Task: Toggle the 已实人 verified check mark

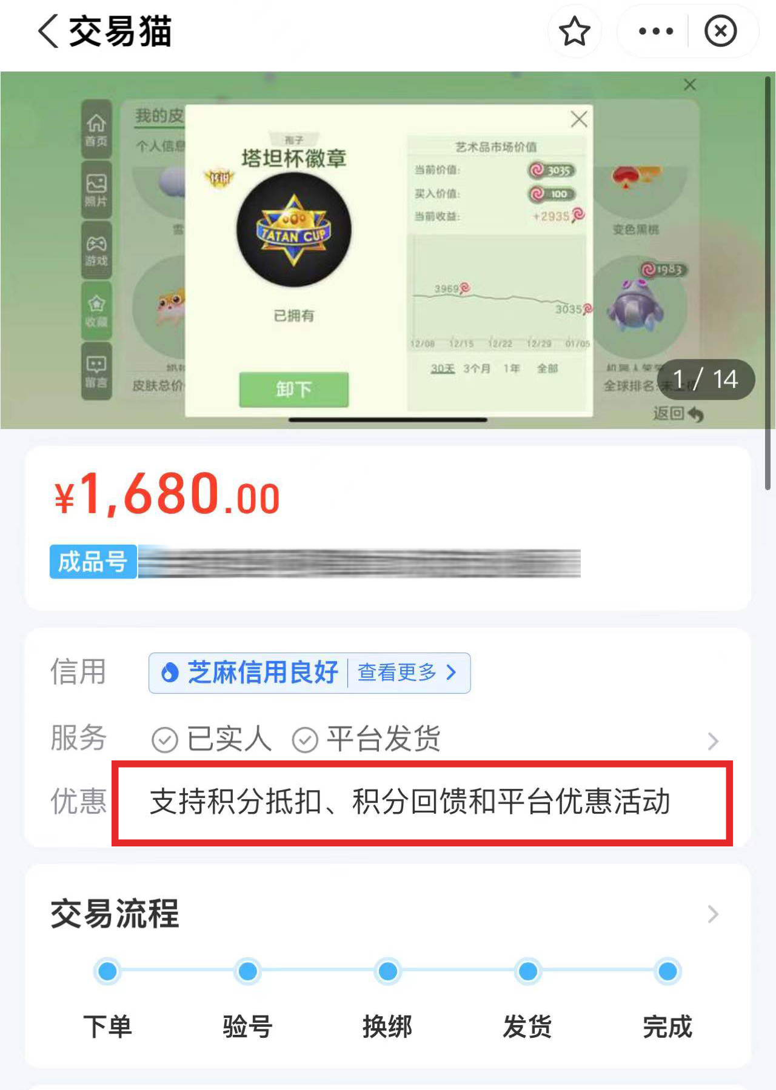Action: coord(164,740)
